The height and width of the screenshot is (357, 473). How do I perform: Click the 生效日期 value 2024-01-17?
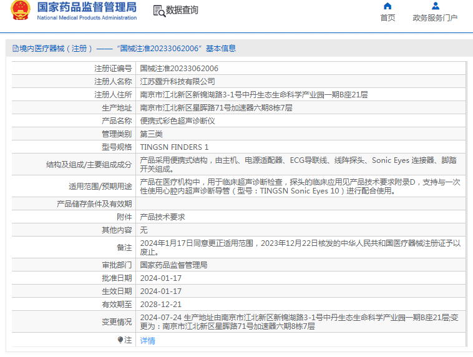(x=161, y=291)
